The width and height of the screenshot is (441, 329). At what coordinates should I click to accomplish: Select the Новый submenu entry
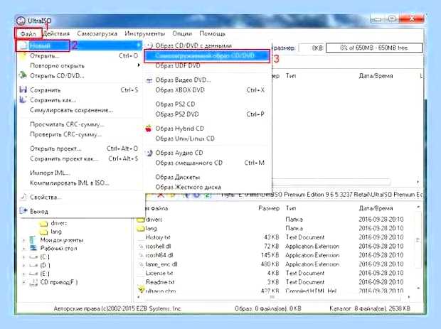click(80, 45)
